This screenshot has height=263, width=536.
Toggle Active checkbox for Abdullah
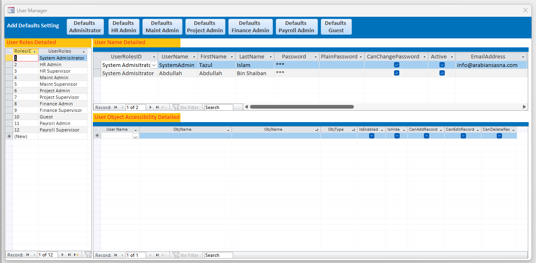[x=442, y=73]
